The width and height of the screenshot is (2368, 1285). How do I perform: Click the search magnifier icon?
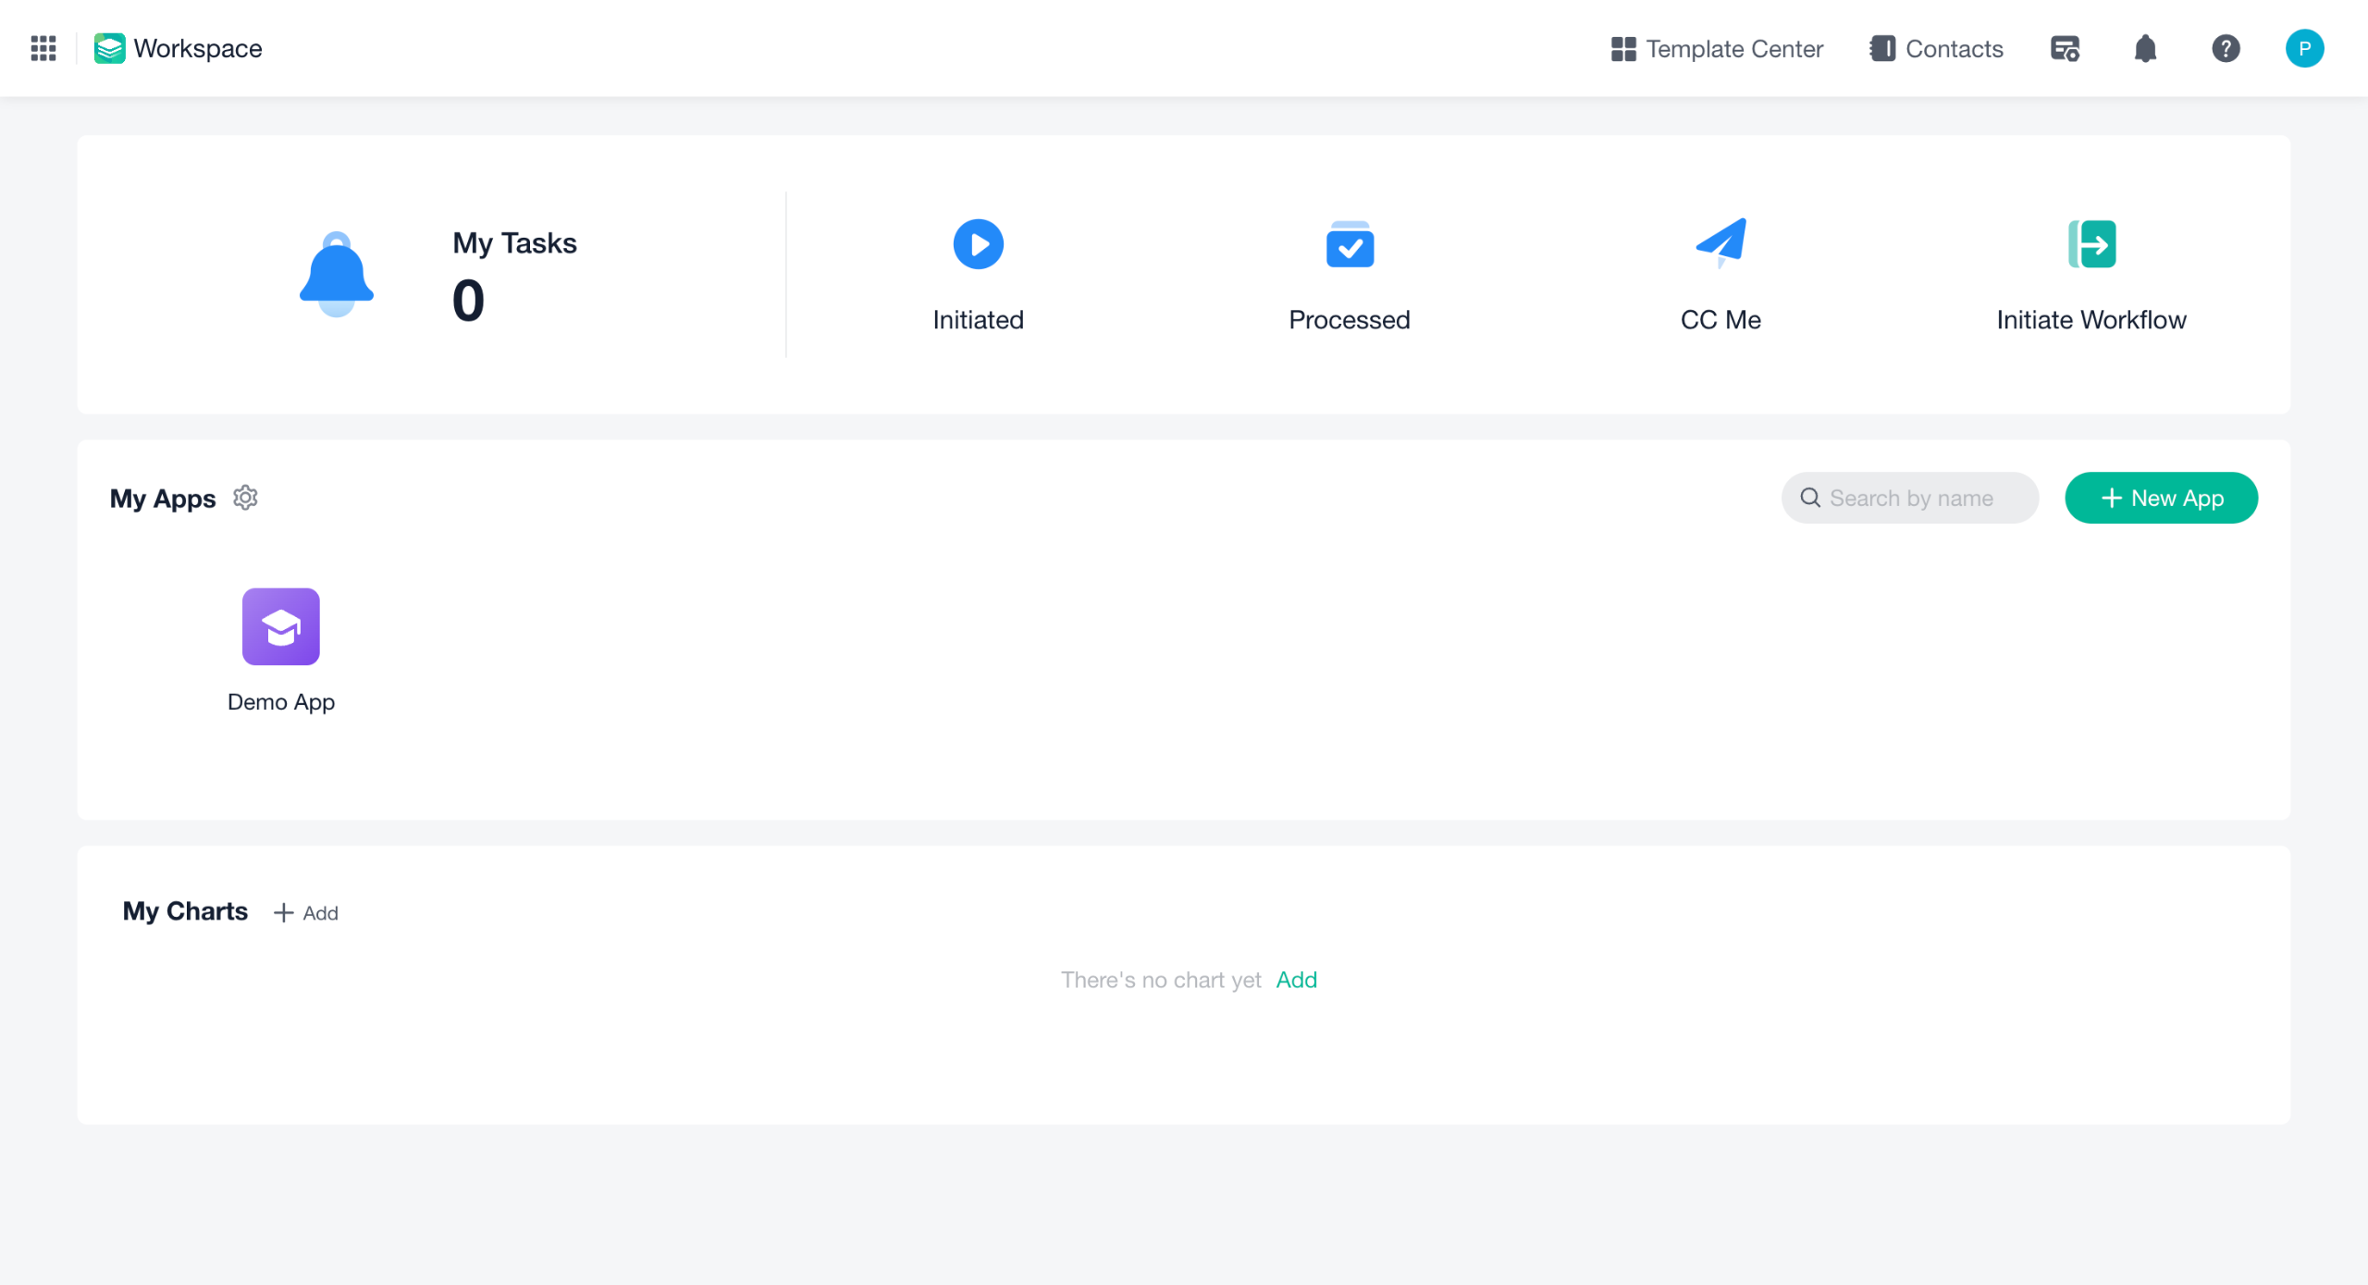tap(1810, 498)
